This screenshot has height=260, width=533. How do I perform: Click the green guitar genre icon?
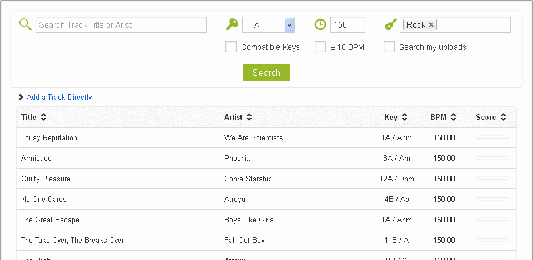[391, 24]
